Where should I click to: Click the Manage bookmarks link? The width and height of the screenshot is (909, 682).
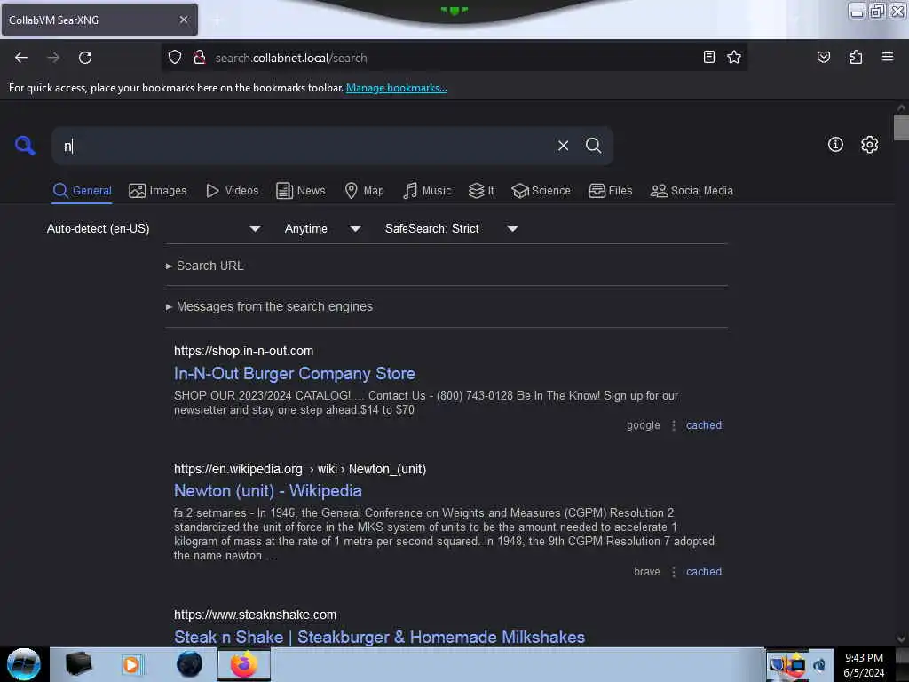tap(397, 88)
